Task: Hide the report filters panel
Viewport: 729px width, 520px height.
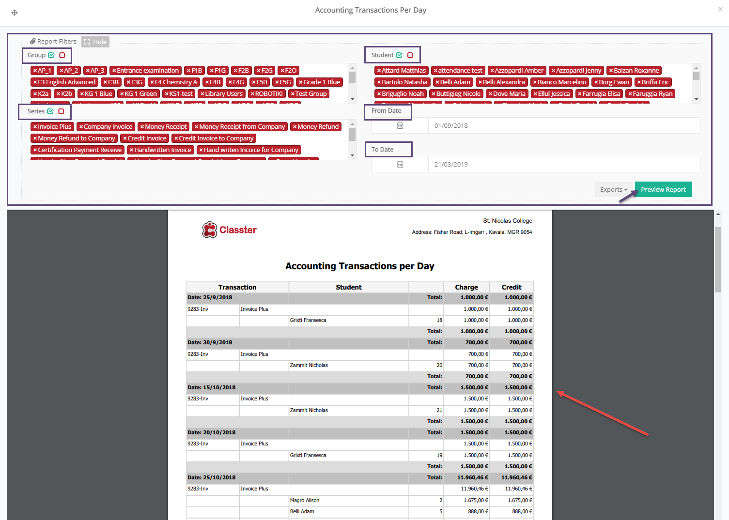Action: tap(95, 42)
